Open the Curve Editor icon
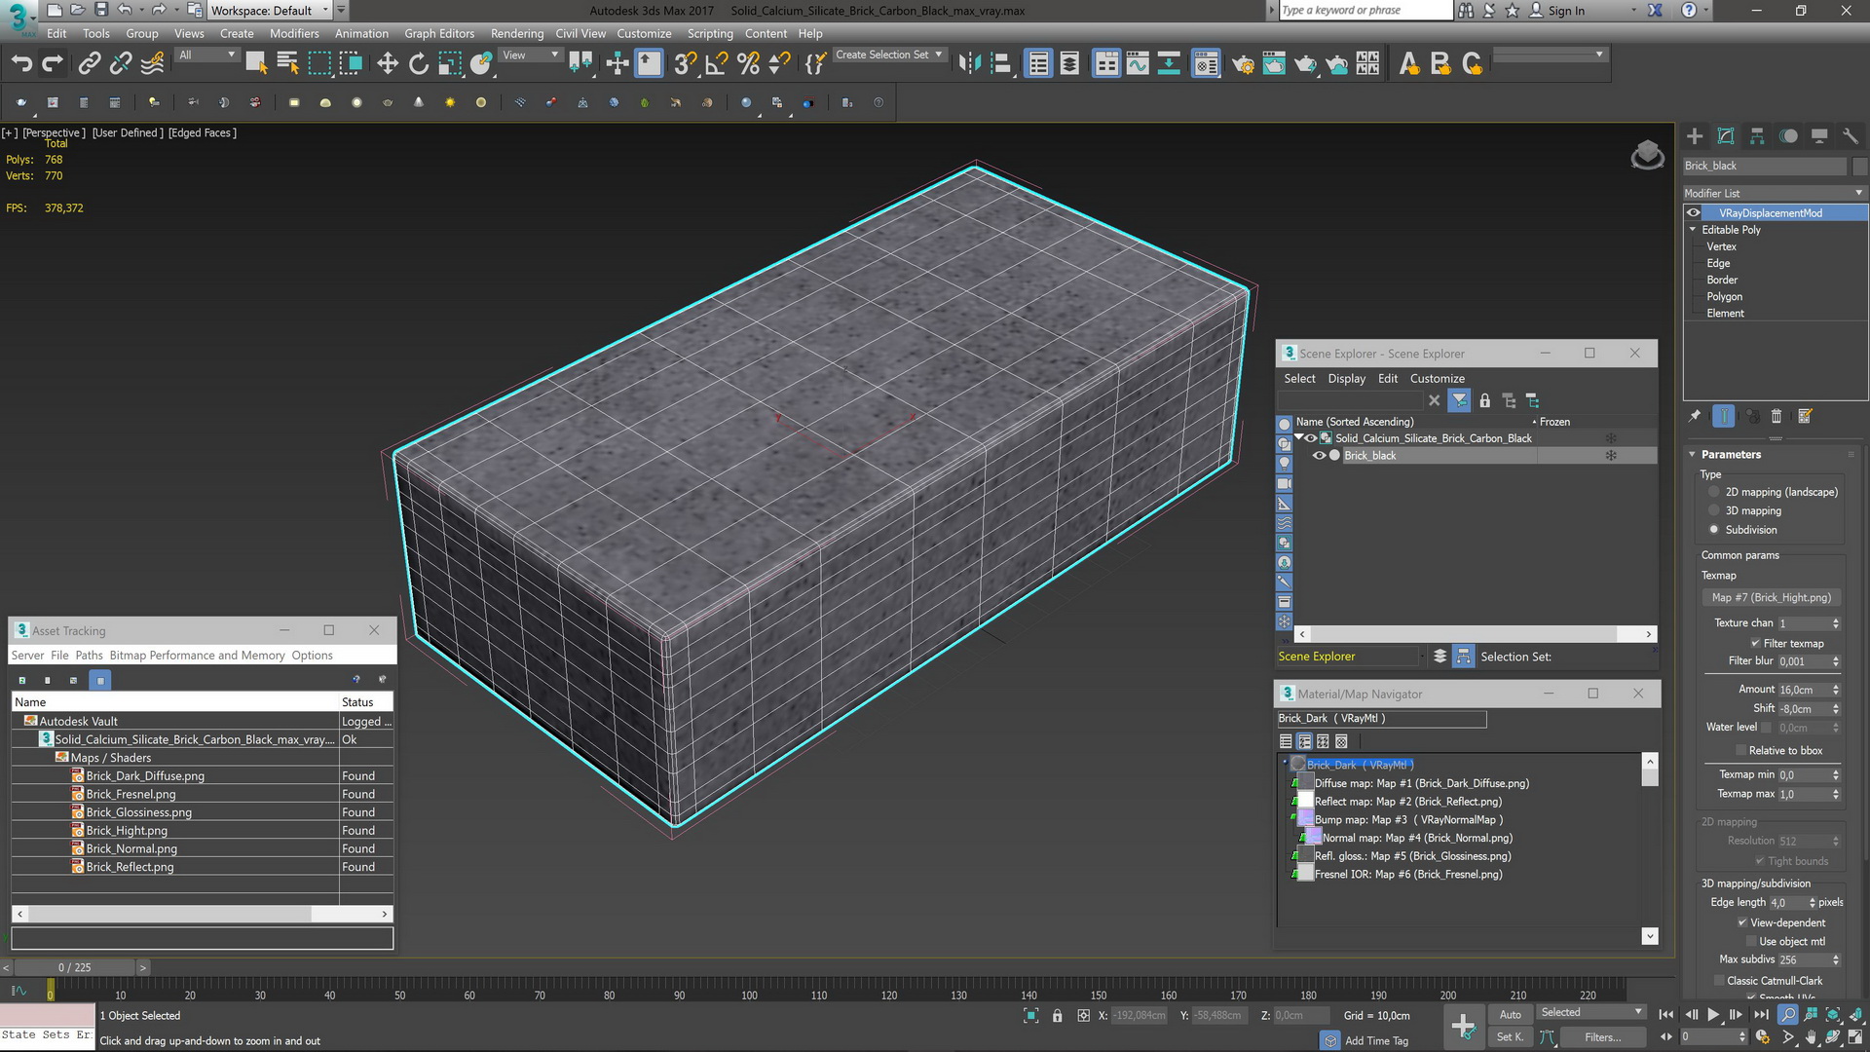The height and width of the screenshot is (1052, 1870). click(x=1138, y=64)
